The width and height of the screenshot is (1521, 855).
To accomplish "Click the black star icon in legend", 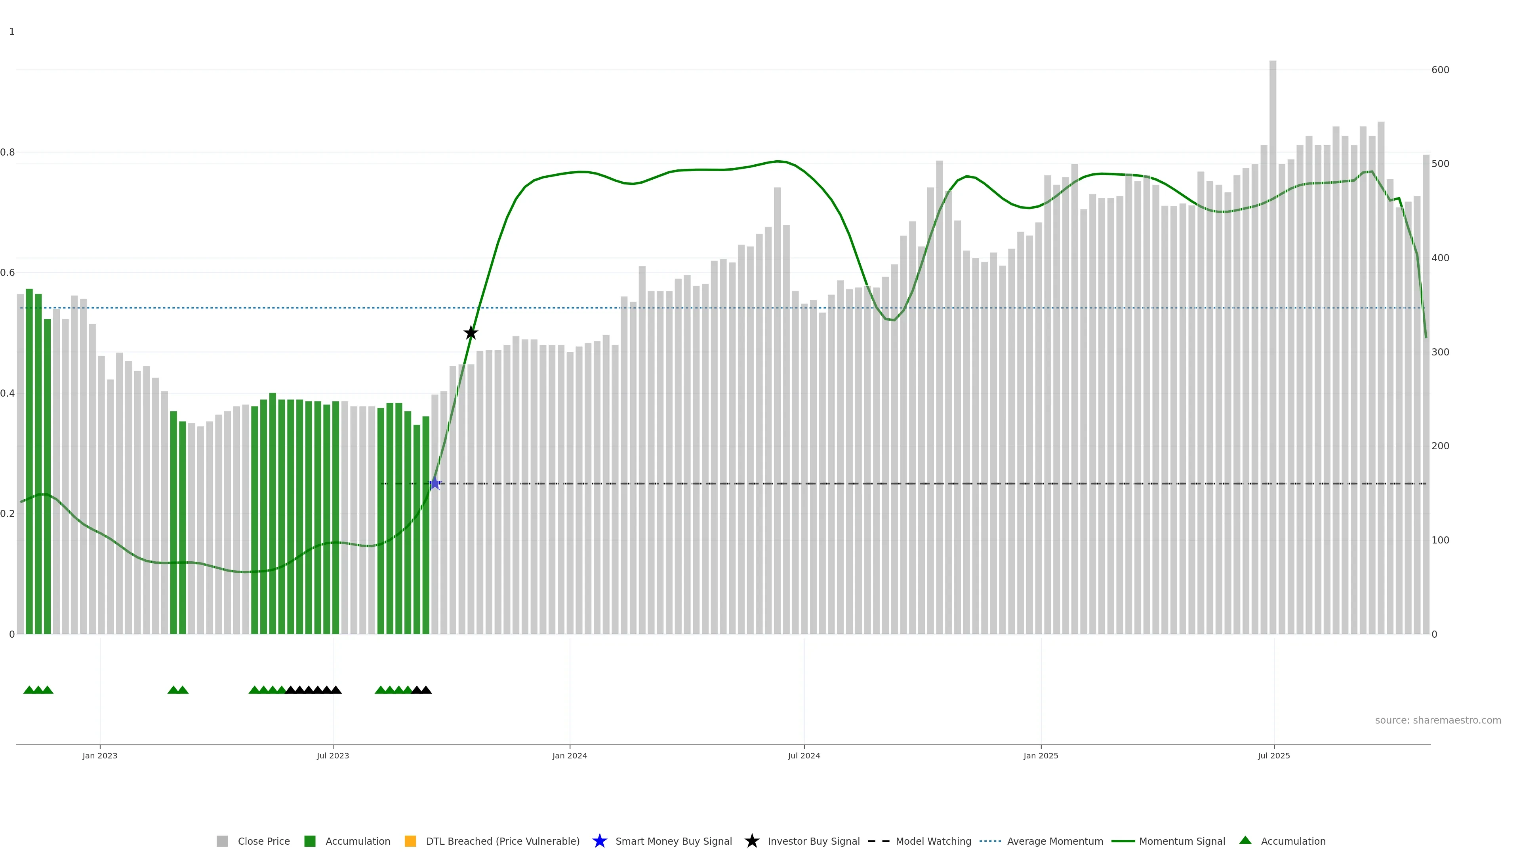I will [x=752, y=841].
